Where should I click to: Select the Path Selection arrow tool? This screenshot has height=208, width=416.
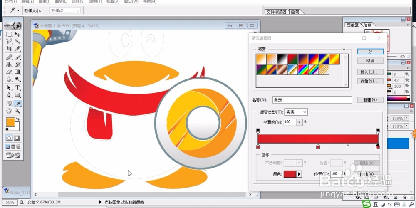[x=9, y=87]
